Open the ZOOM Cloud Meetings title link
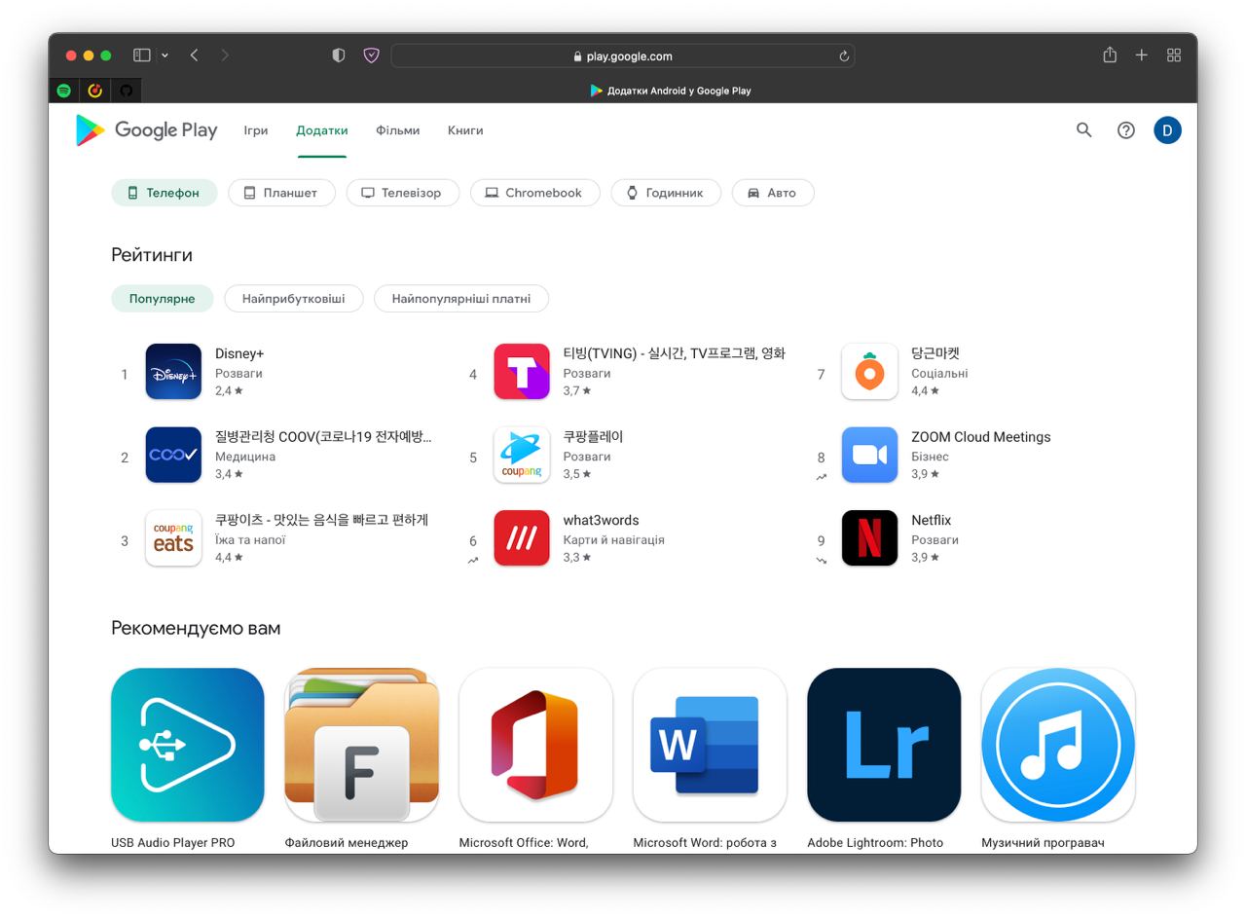 click(x=981, y=437)
